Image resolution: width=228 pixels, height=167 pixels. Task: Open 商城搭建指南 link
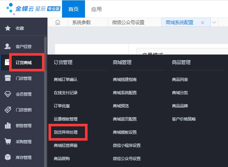(x=125, y=79)
